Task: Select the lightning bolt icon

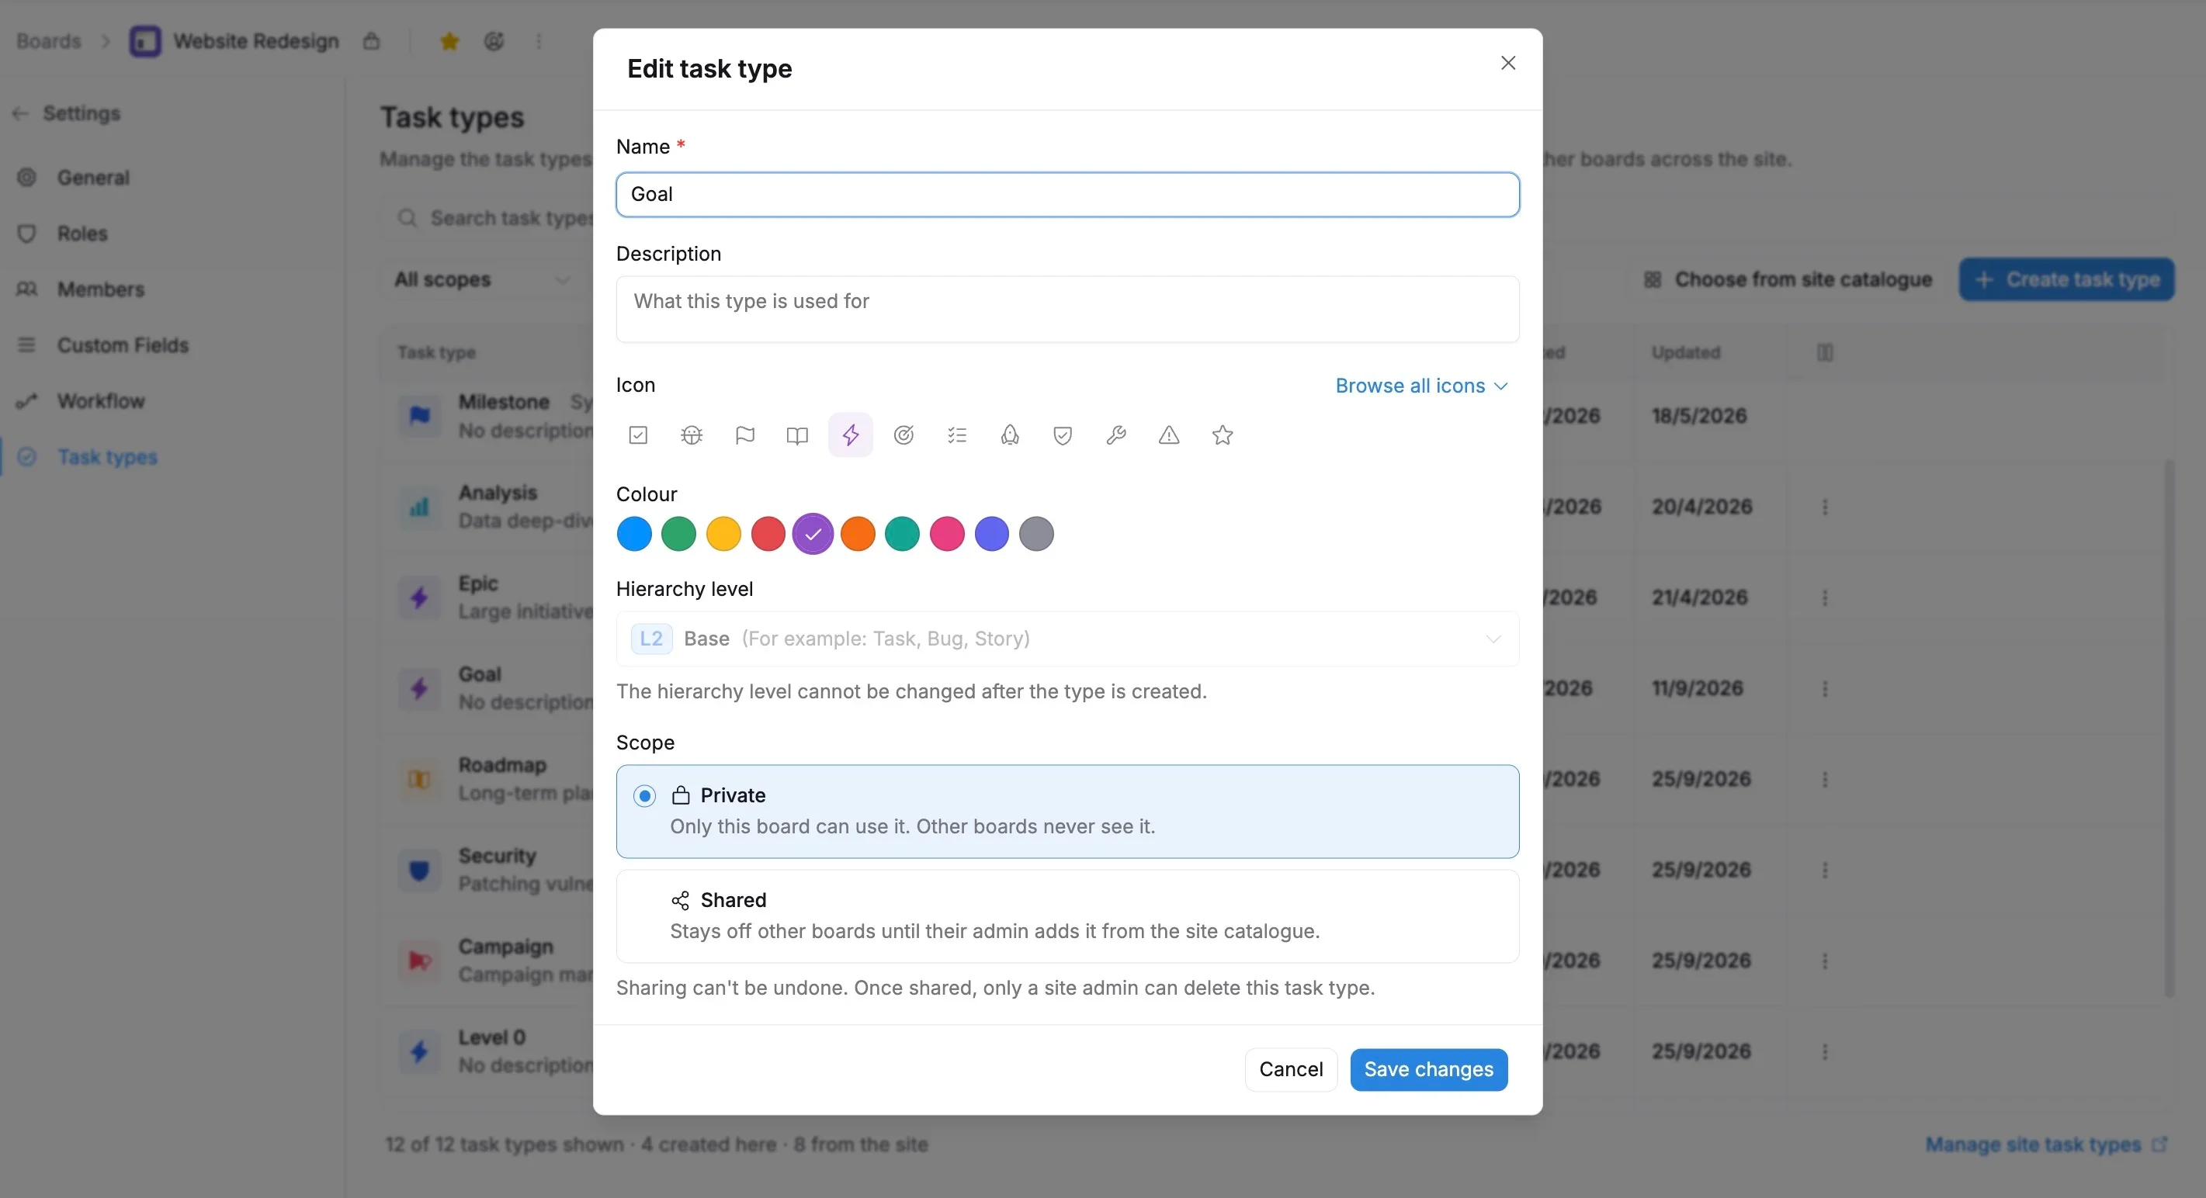Action: [x=851, y=435]
